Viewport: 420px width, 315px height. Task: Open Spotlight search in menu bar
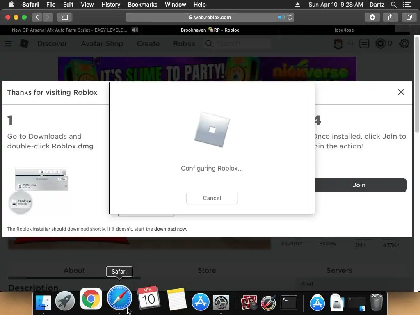(393, 5)
